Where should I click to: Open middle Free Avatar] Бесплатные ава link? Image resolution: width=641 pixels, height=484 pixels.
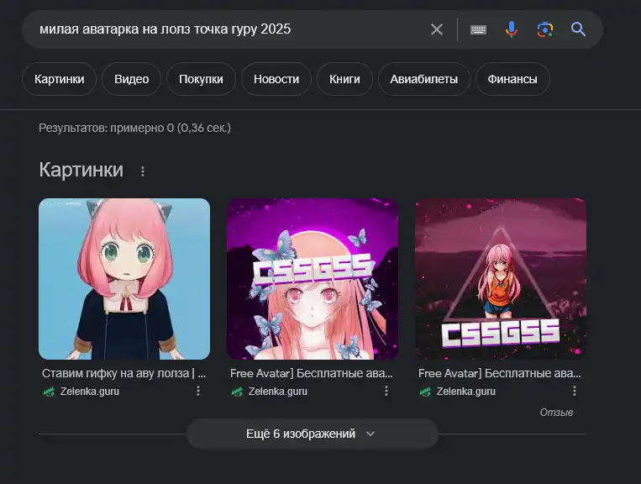pos(312,373)
